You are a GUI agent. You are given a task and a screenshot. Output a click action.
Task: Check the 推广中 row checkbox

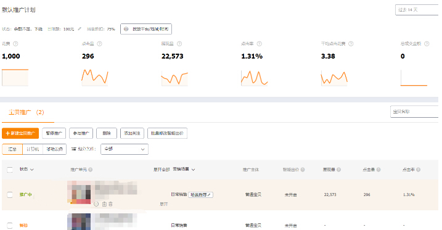pos(10,195)
